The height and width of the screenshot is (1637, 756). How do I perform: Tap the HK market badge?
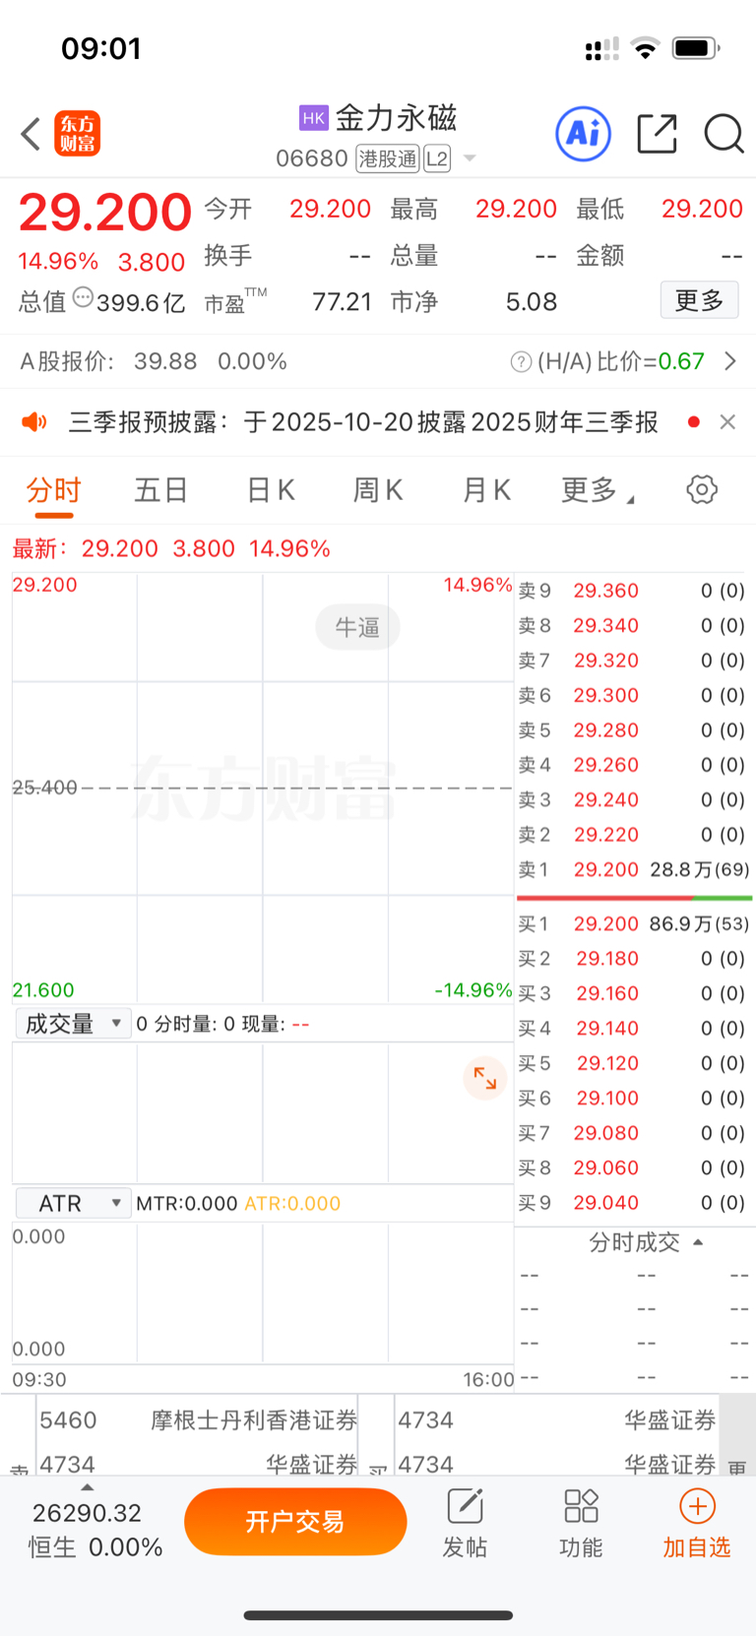(313, 118)
